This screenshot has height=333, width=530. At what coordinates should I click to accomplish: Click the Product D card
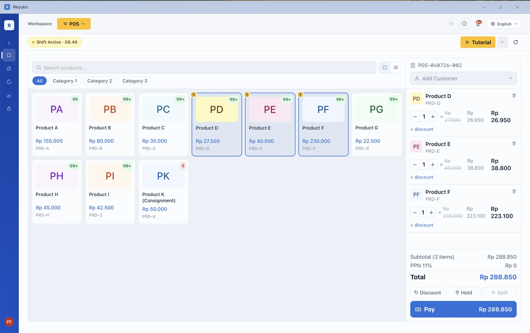click(x=217, y=124)
